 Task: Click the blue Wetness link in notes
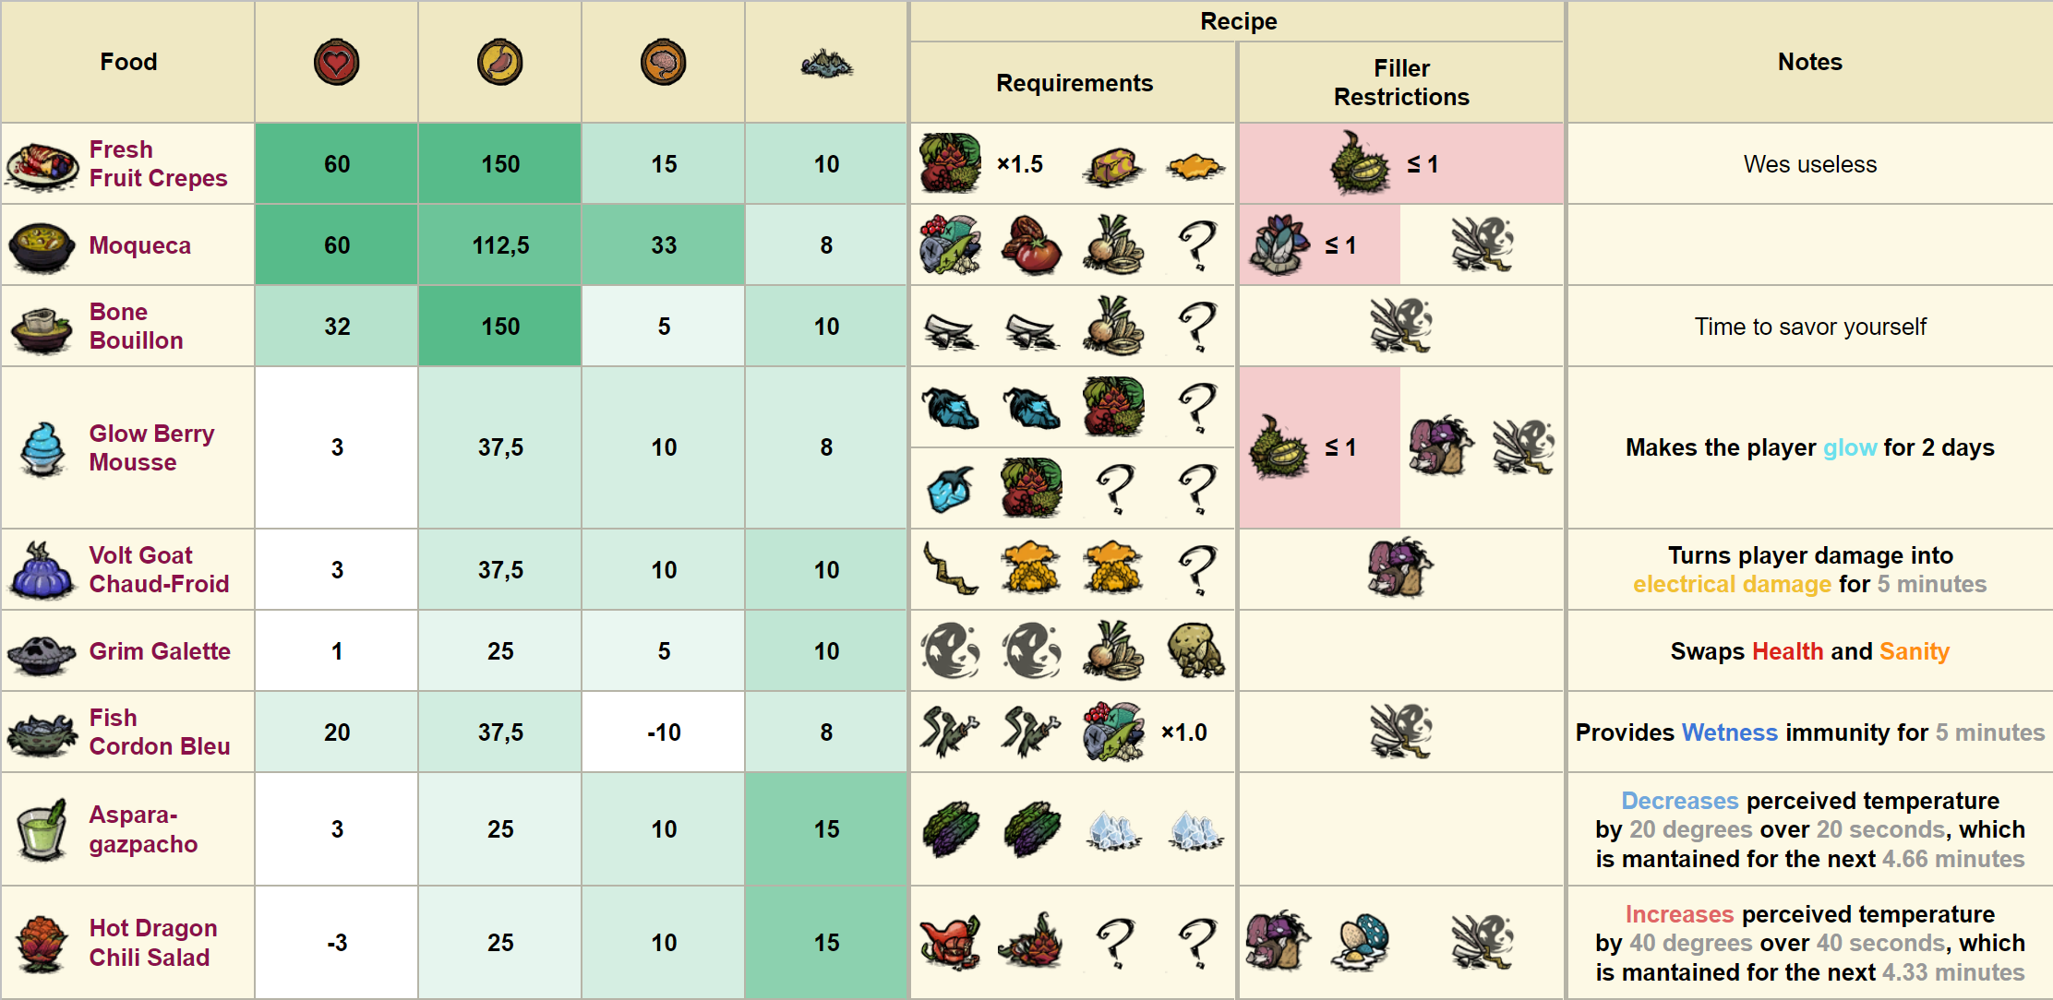tap(1729, 732)
